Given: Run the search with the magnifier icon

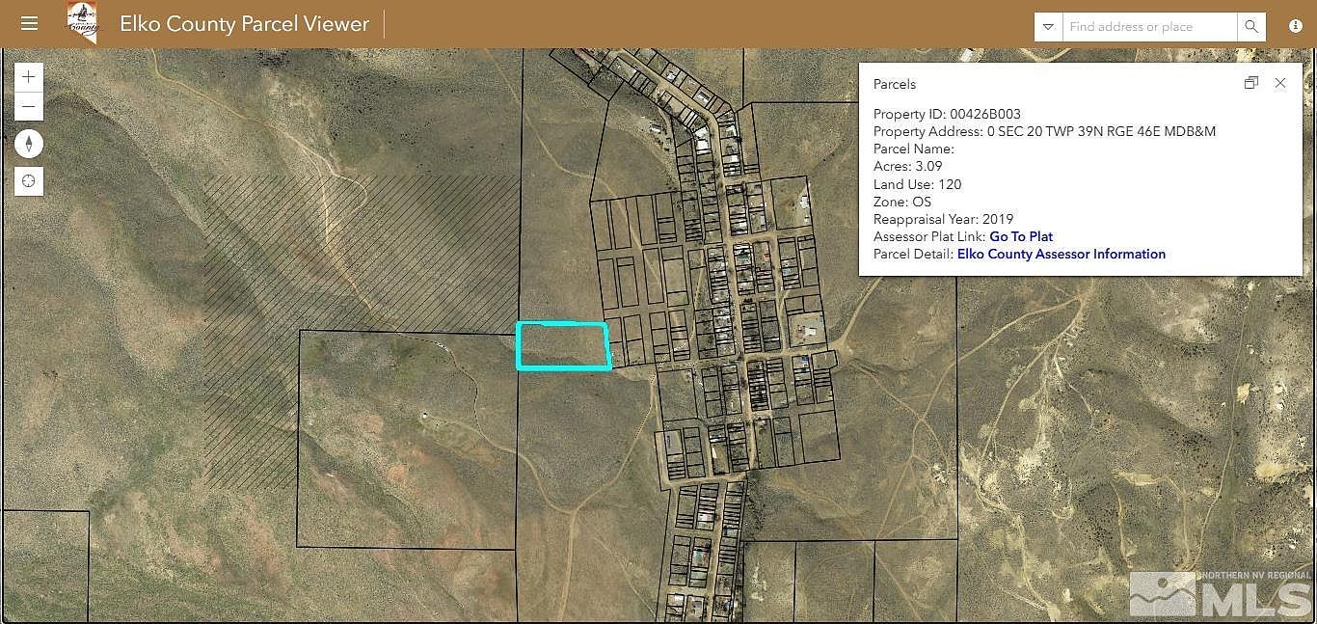Looking at the screenshot, I should pos(1251,26).
